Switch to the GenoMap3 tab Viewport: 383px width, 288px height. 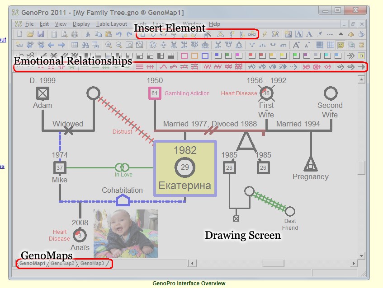[x=92, y=263]
